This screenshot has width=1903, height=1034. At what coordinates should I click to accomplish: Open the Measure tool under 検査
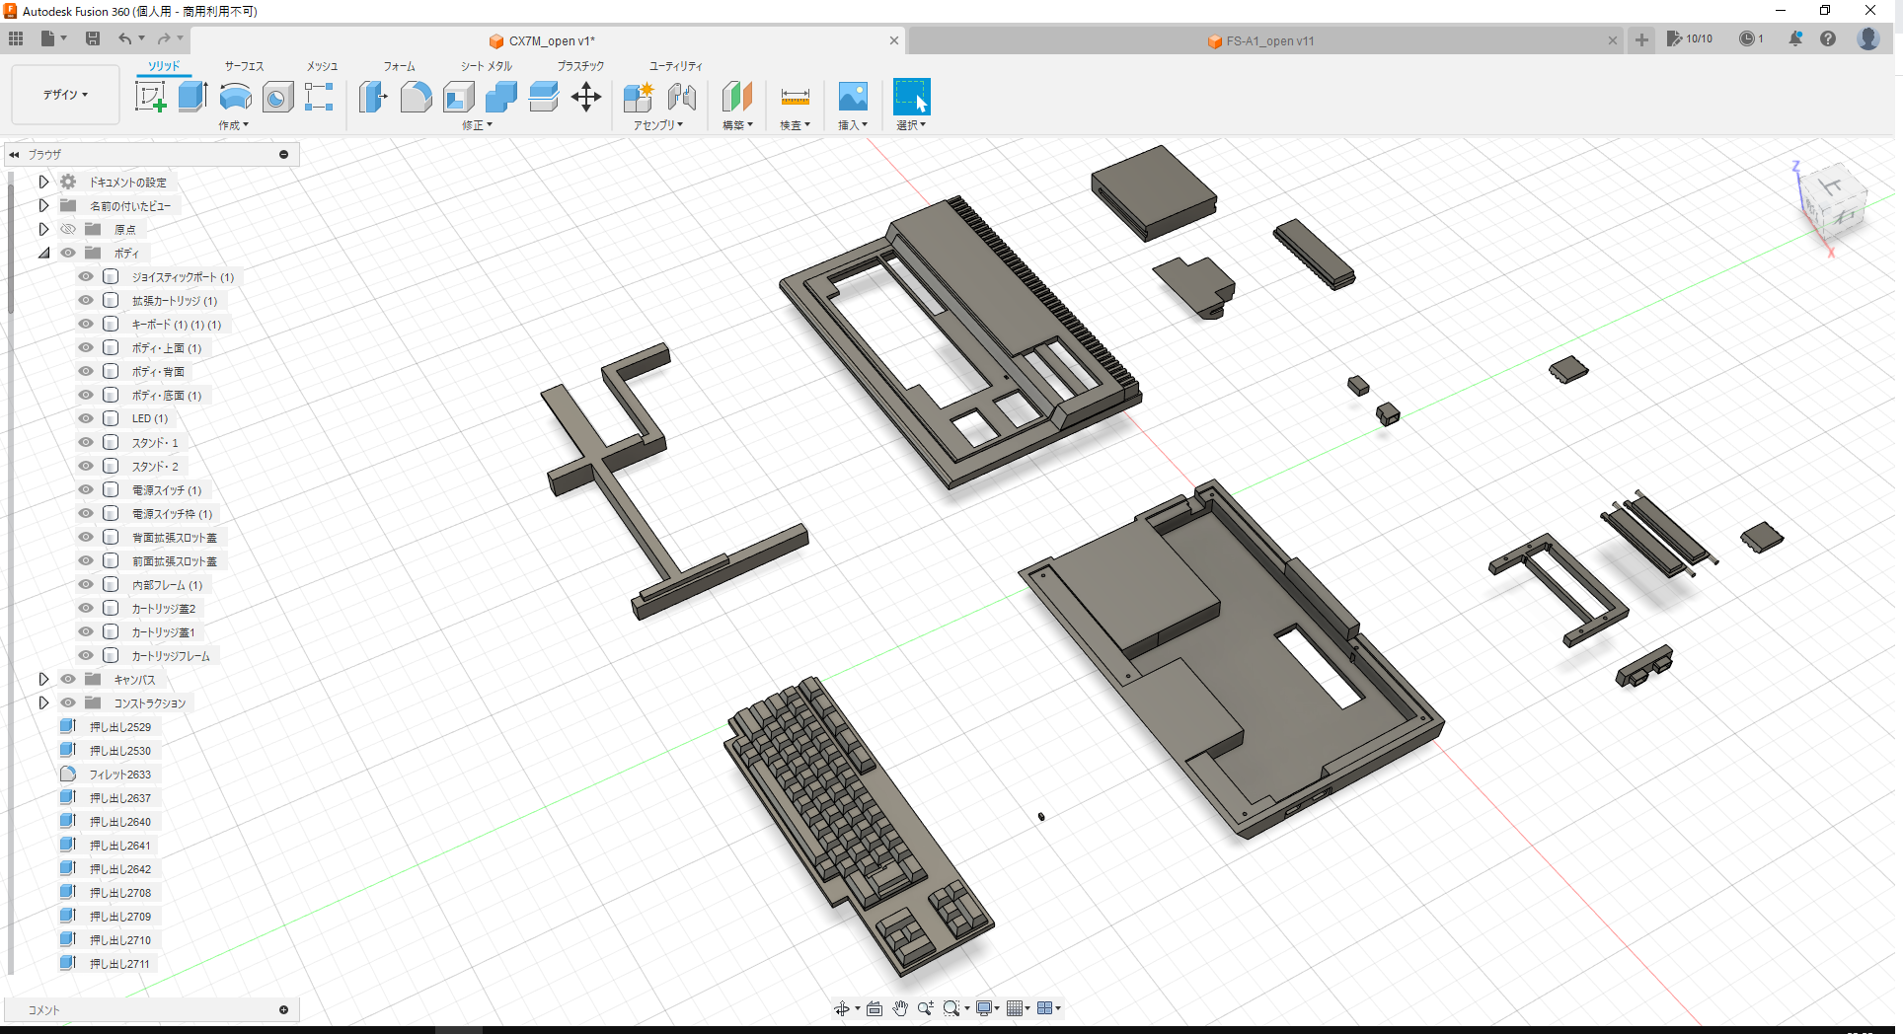pos(795,96)
